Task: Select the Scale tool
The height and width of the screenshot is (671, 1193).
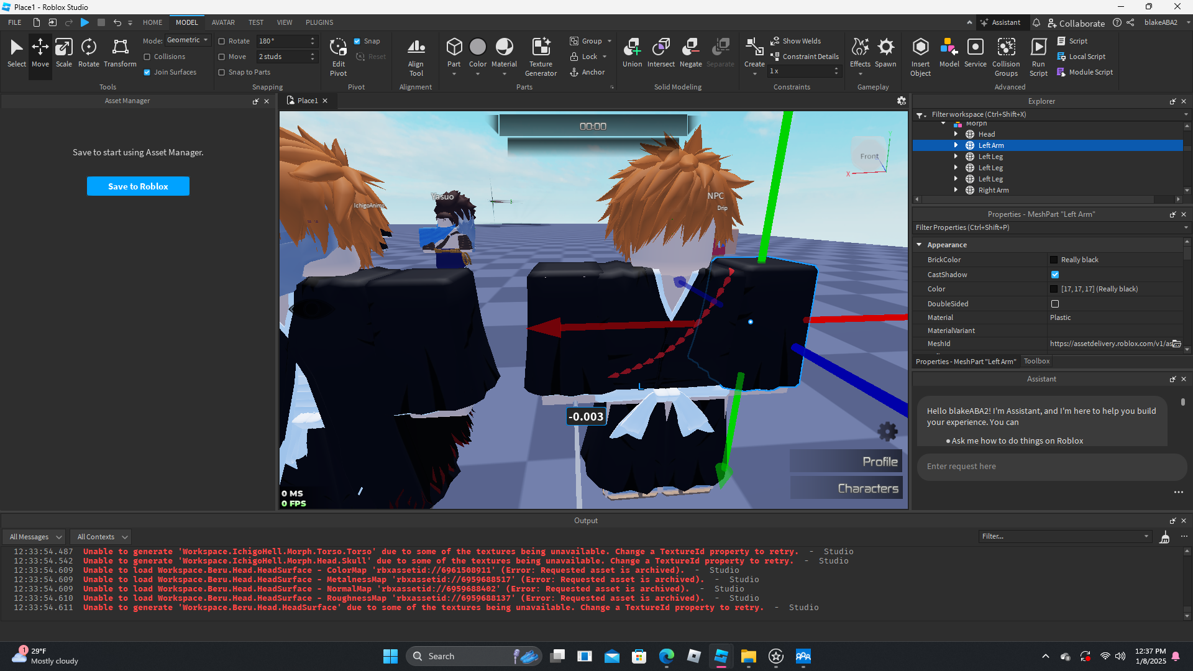Action: coord(63,52)
